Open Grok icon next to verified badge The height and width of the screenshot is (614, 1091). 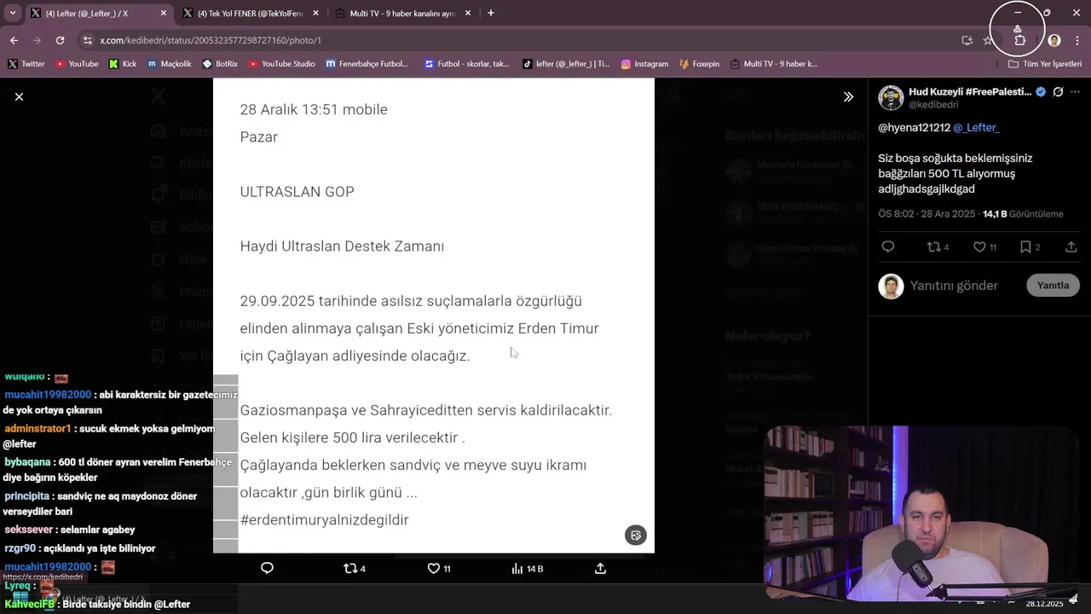[1058, 92]
